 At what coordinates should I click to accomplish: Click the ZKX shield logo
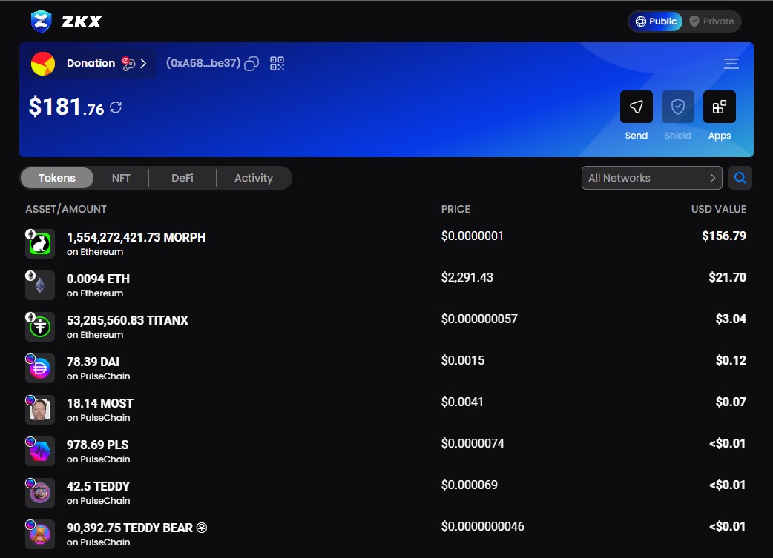click(41, 21)
